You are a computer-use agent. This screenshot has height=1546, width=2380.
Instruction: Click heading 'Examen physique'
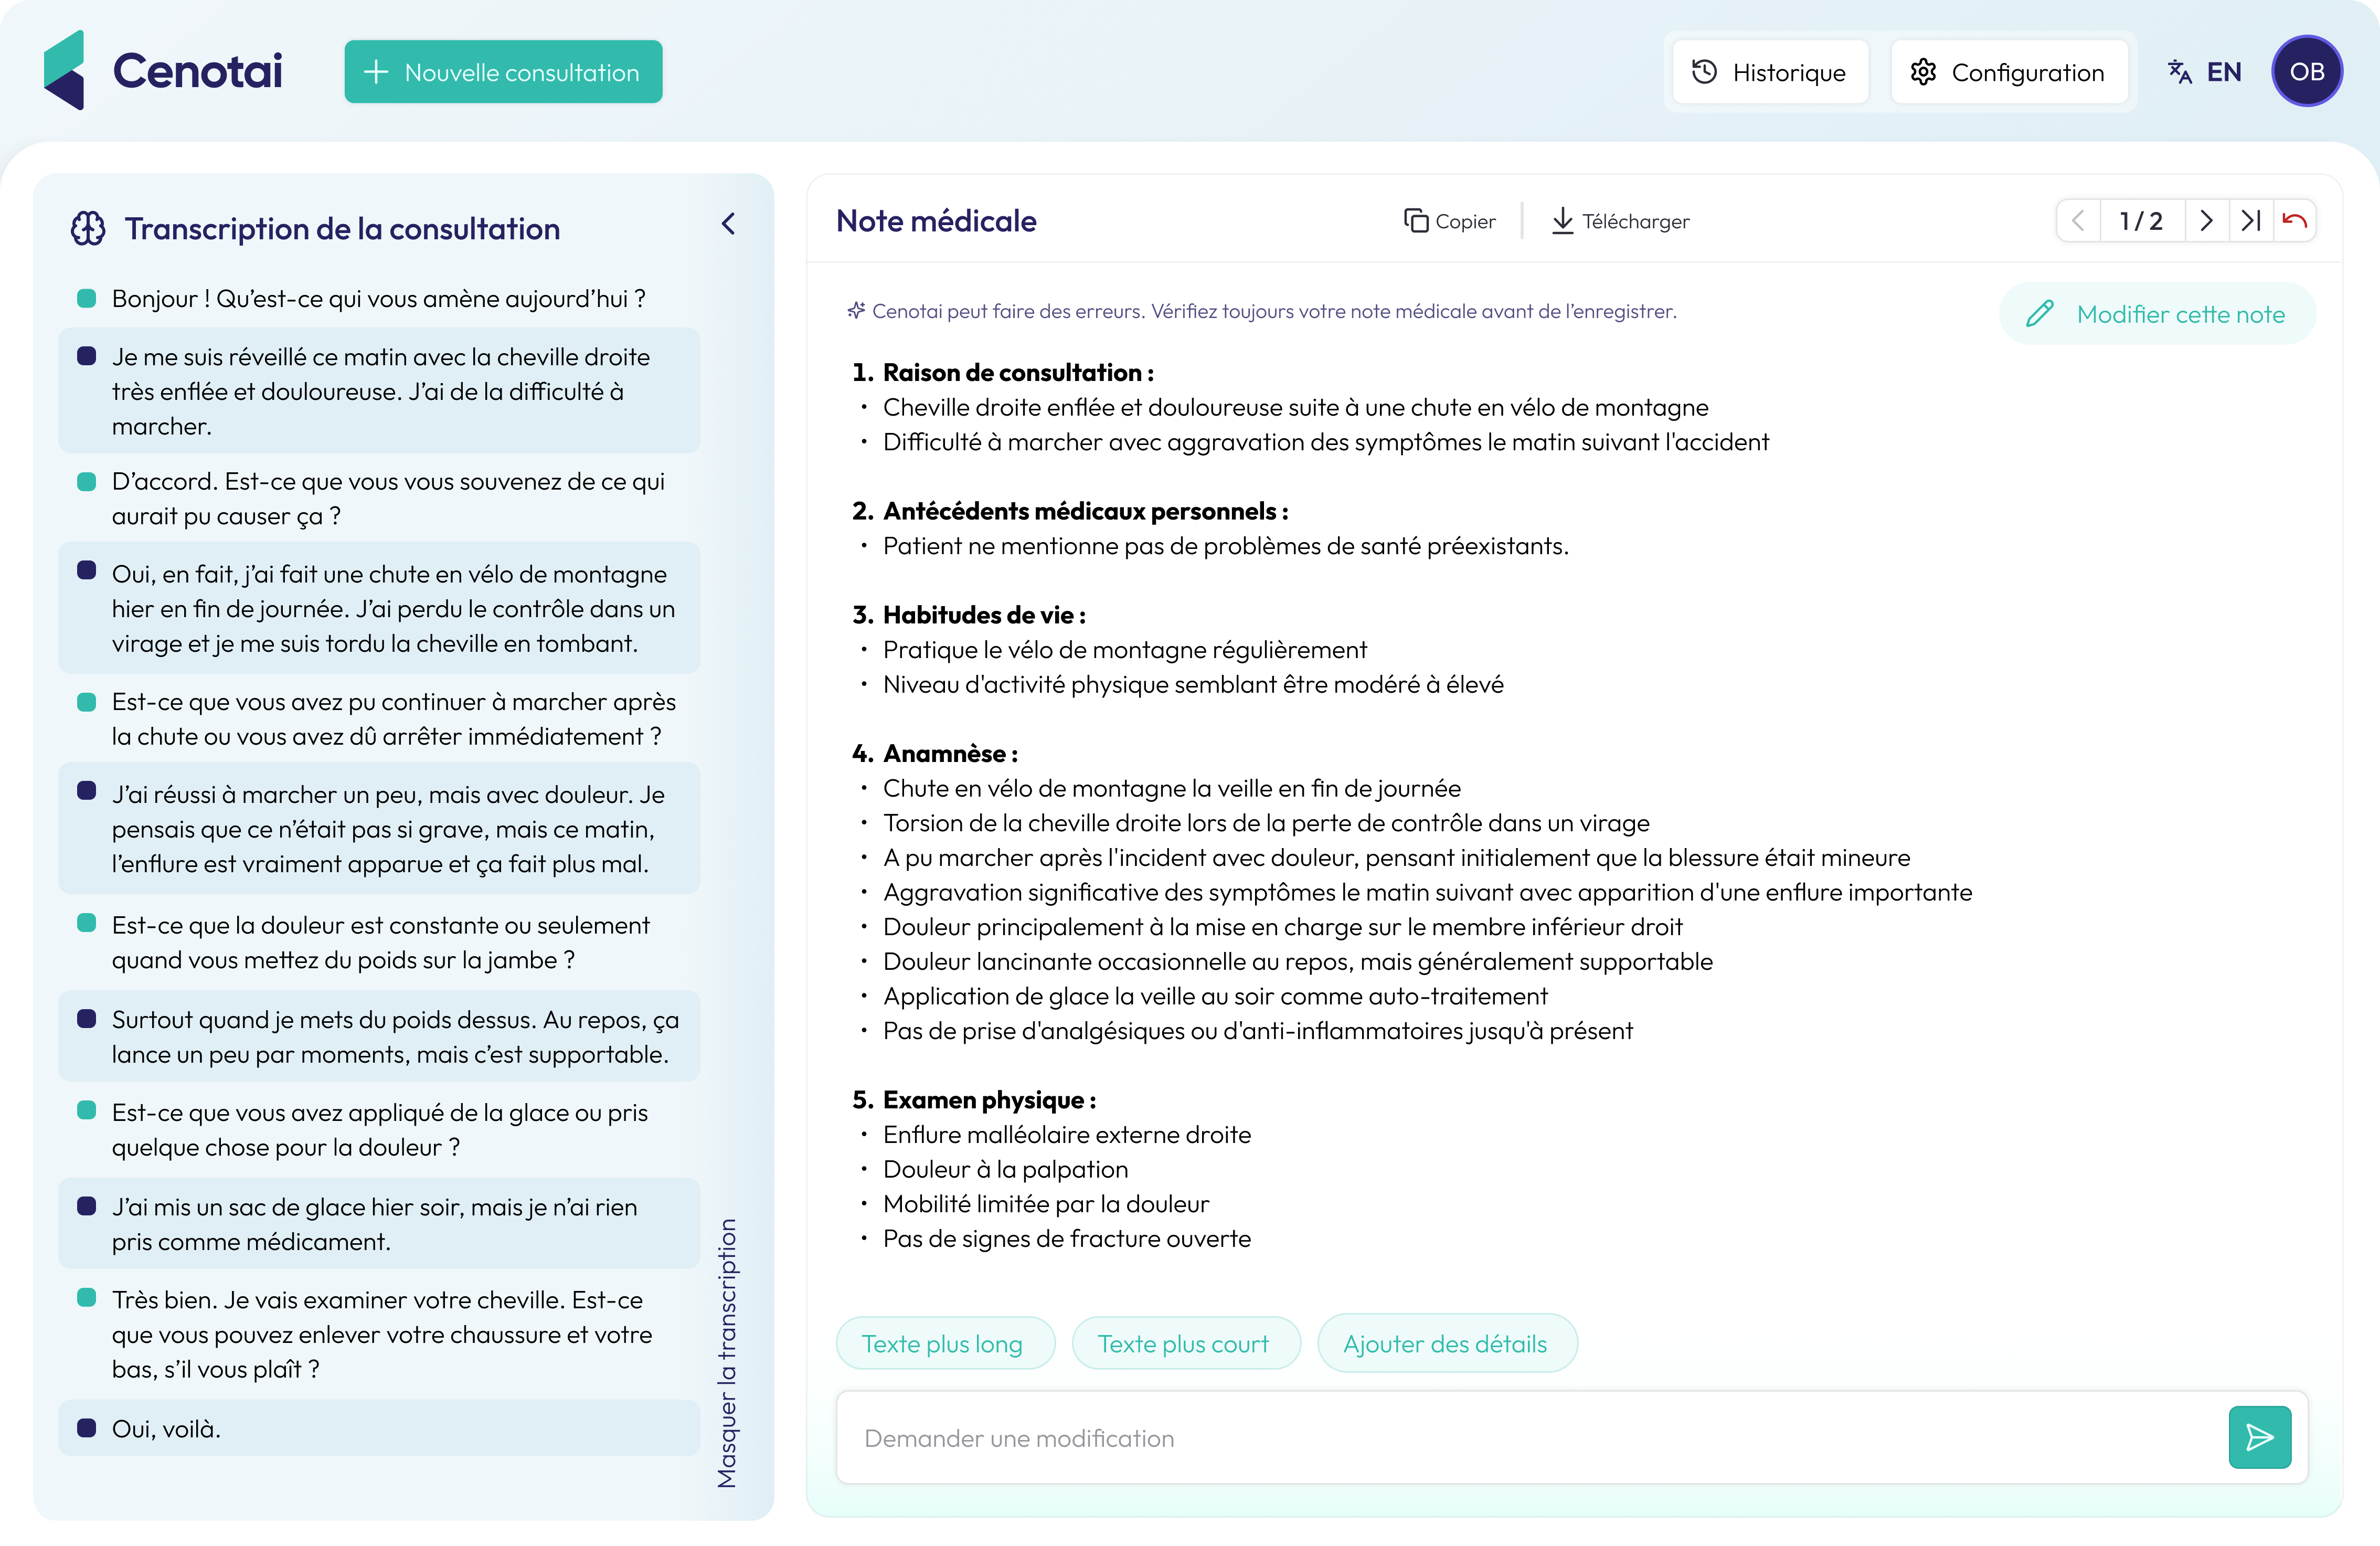click(989, 1100)
